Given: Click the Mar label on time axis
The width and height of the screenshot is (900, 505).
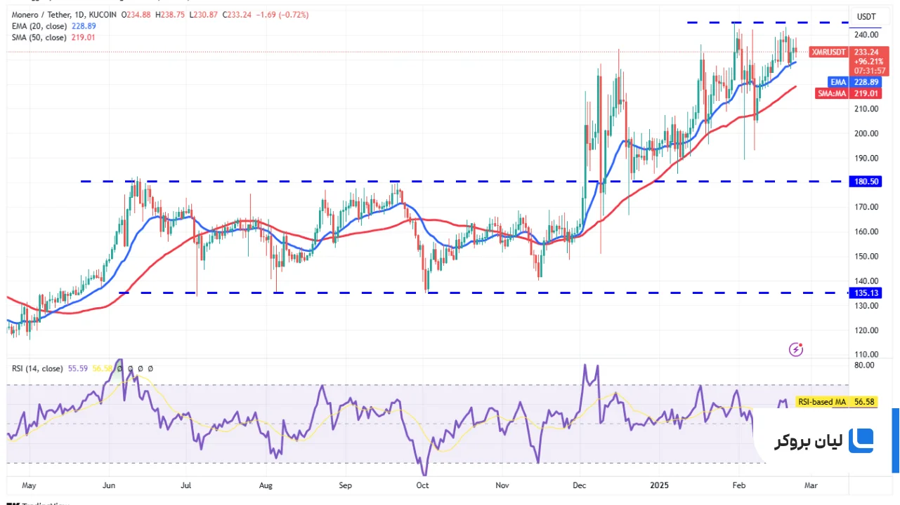Looking at the screenshot, I should (x=810, y=485).
